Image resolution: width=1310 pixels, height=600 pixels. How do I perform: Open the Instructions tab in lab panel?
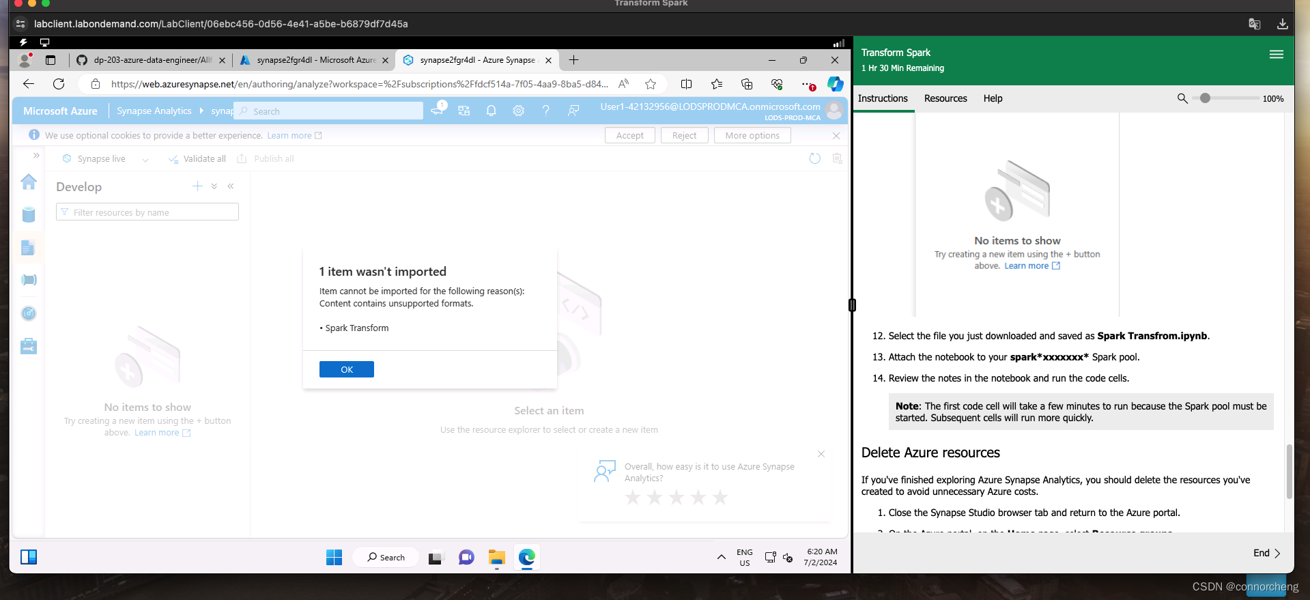click(x=883, y=98)
